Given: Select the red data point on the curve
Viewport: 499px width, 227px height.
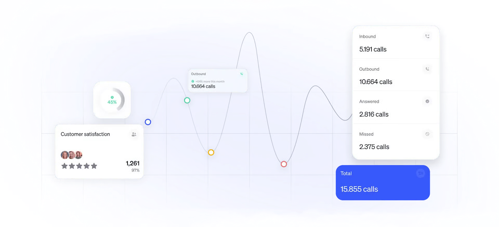Looking at the screenshot, I should pyautogui.click(x=284, y=164).
